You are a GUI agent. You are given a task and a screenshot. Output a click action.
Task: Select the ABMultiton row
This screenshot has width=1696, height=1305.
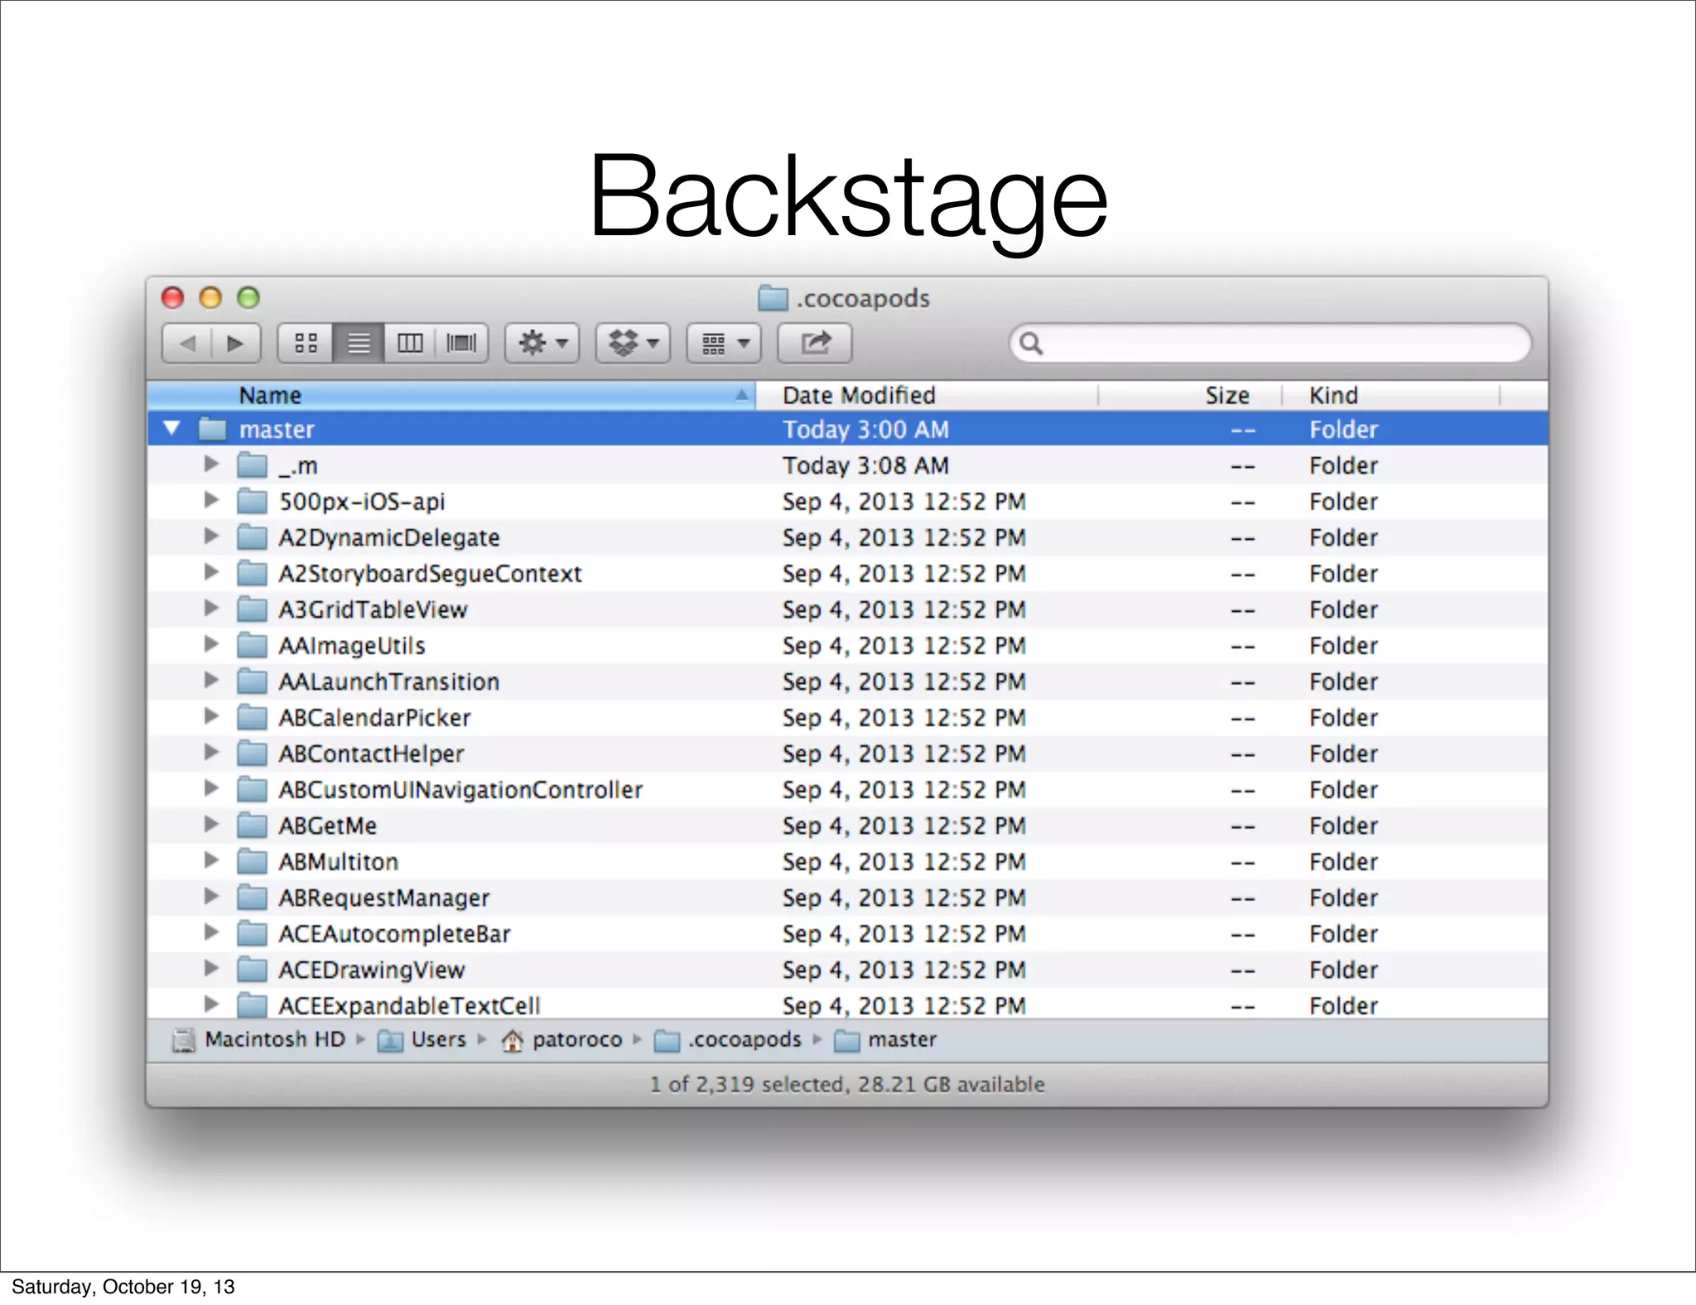pos(847,862)
